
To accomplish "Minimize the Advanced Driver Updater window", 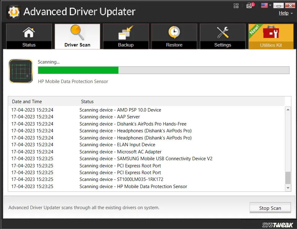I will 278,6.
